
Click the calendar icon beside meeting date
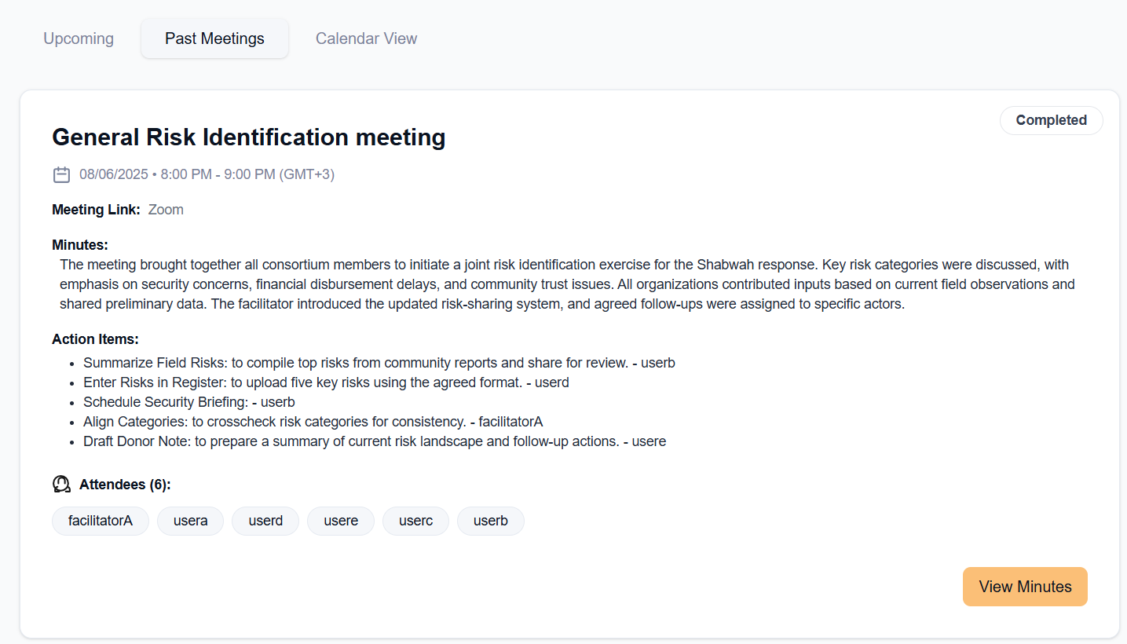point(61,174)
